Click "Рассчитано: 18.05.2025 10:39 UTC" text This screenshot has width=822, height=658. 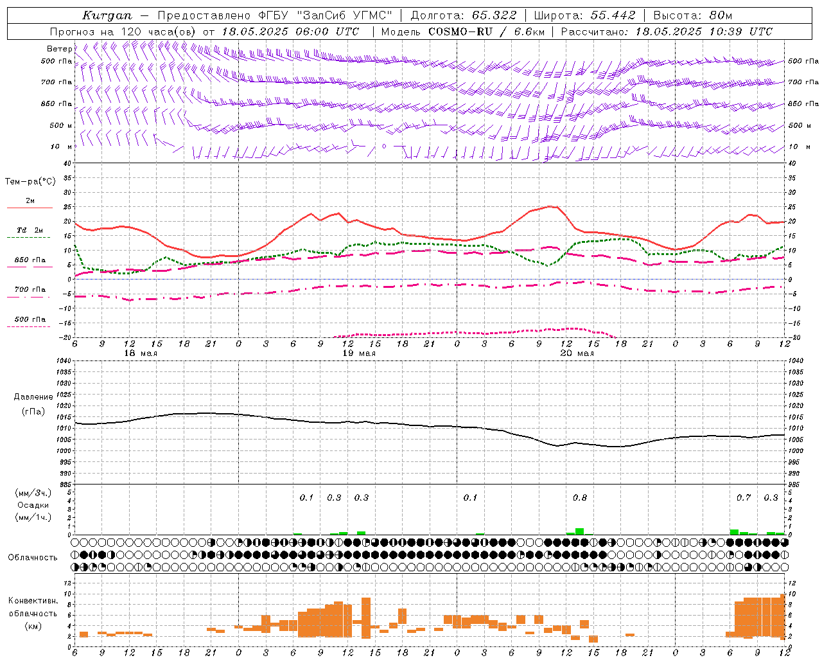667,31
